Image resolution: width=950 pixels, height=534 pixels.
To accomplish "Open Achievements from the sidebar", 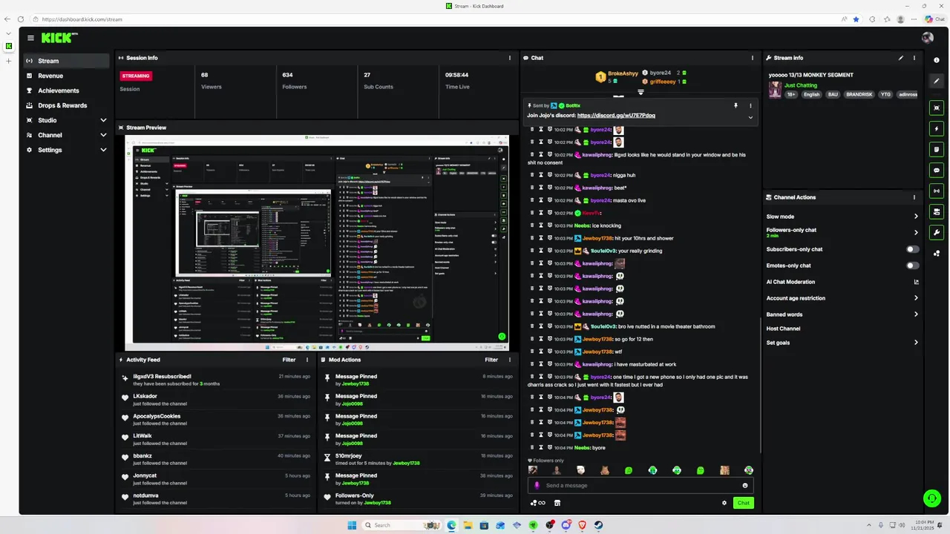I will [x=67, y=90].
